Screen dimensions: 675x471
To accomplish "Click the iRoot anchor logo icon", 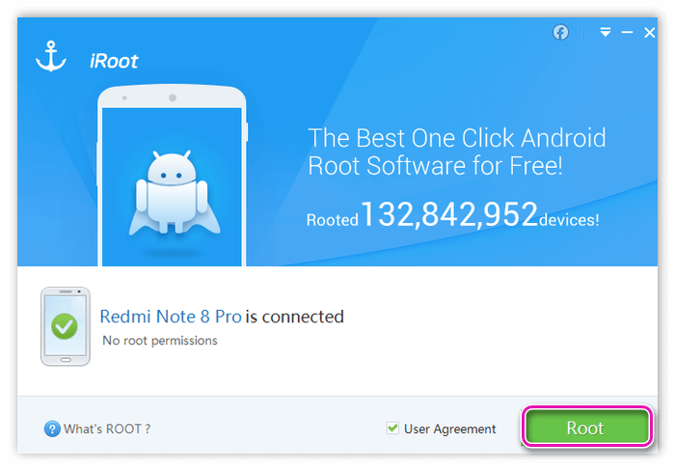I will pyautogui.click(x=51, y=56).
